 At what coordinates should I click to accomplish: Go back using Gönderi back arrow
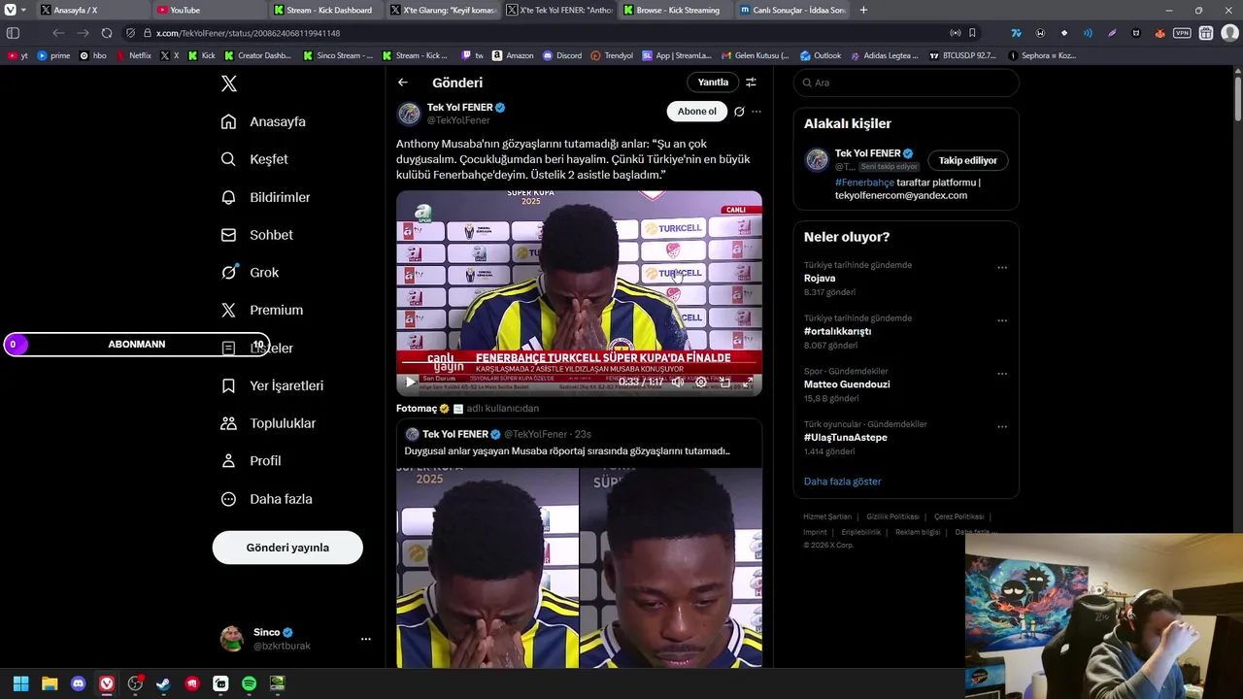[403, 83]
